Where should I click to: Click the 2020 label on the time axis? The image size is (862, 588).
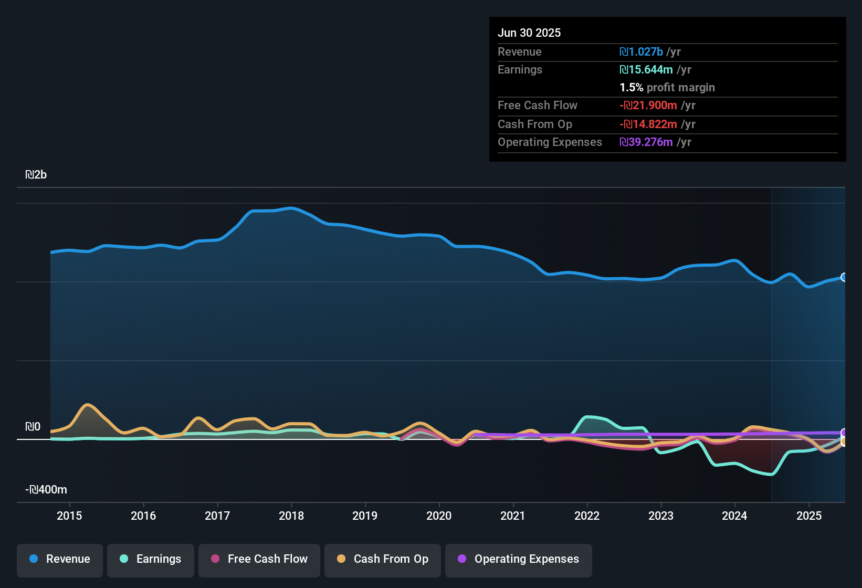click(x=439, y=516)
